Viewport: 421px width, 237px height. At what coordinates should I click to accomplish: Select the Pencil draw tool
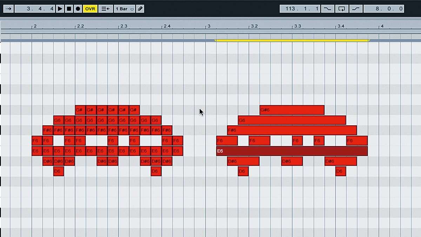point(140,8)
